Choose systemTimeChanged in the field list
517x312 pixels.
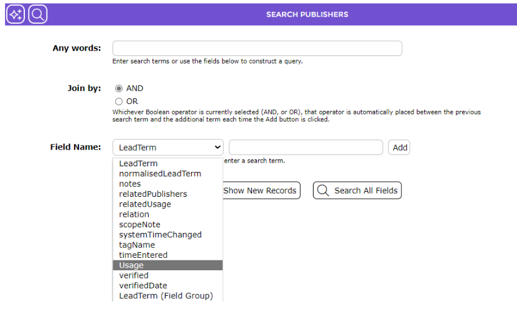[x=168, y=235]
